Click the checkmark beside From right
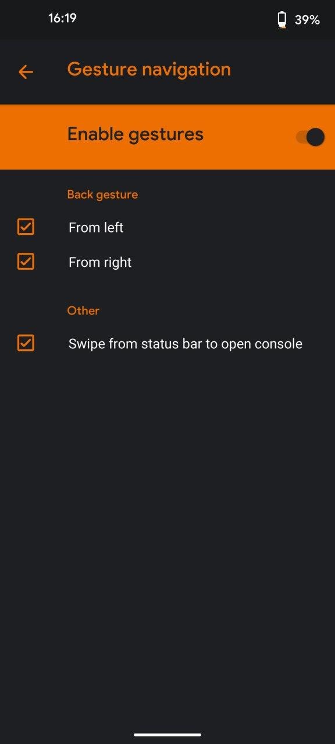This screenshot has width=335, height=744. point(26,262)
